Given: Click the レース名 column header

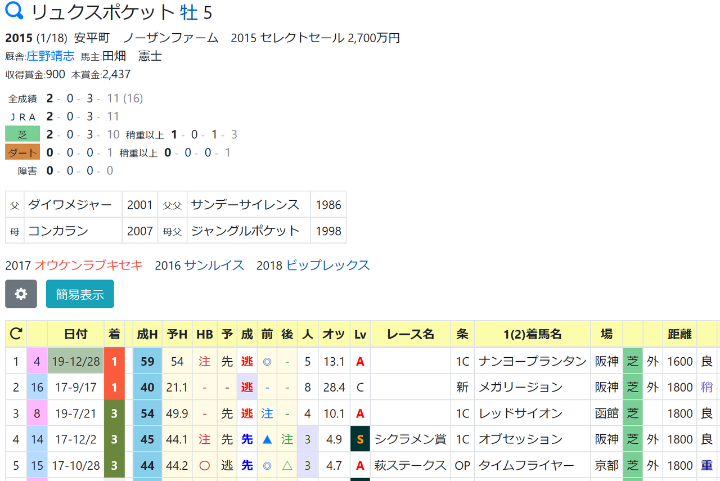Looking at the screenshot, I should tap(411, 334).
